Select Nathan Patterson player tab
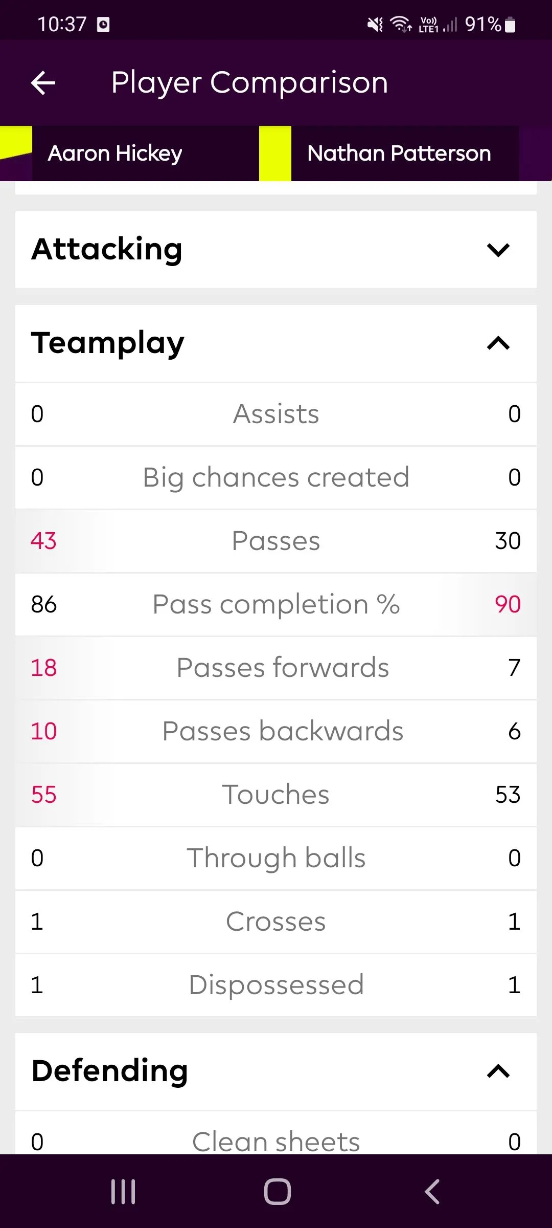Screen dimensions: 552x1228 click(399, 153)
